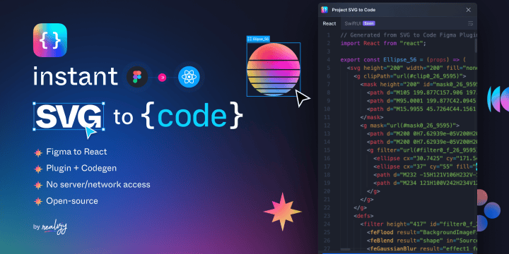Image resolution: width=509 pixels, height=254 pixels.
Task: Click the Soon badge next to SwiftUI
Action: [369, 23]
